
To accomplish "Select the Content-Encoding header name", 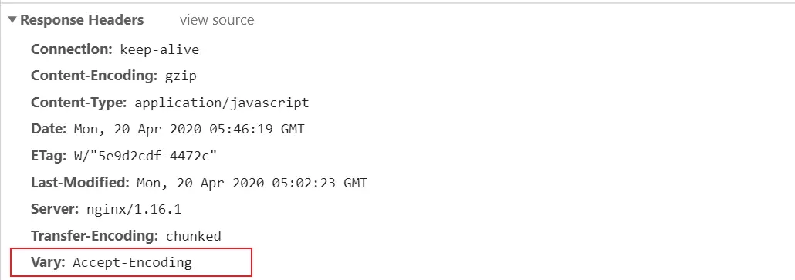I will coord(94,76).
